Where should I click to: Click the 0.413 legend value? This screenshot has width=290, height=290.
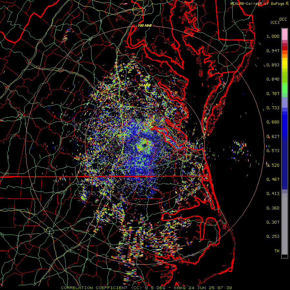[273, 194]
